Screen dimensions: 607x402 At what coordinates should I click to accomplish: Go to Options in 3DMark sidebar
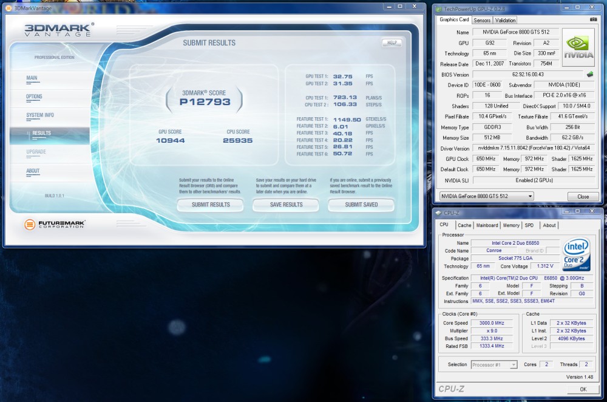point(34,97)
